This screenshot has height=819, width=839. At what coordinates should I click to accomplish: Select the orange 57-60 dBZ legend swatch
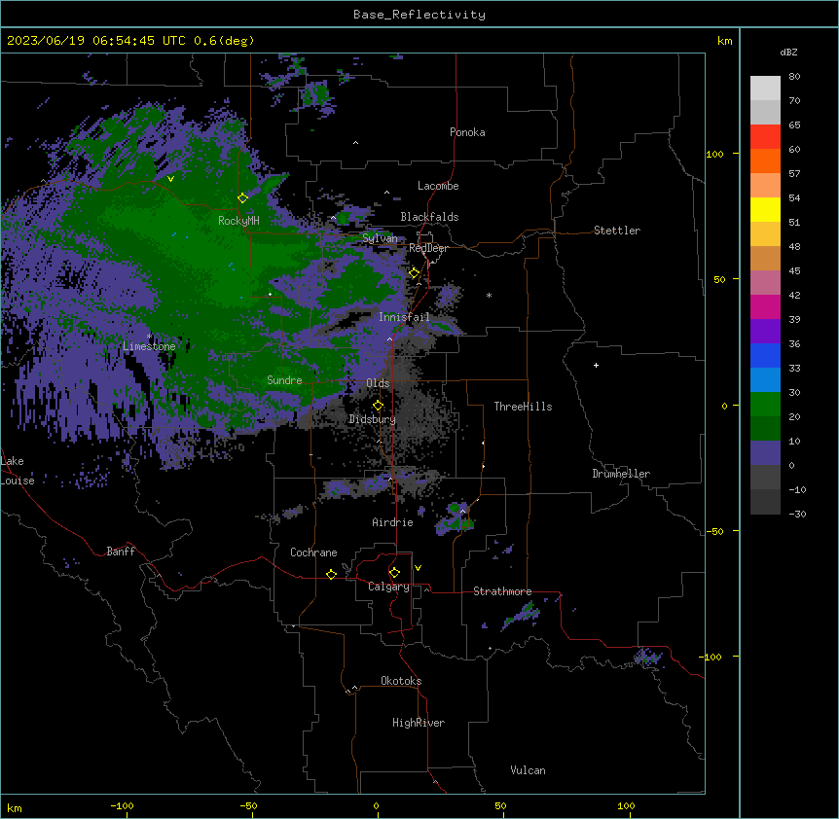pos(765,160)
